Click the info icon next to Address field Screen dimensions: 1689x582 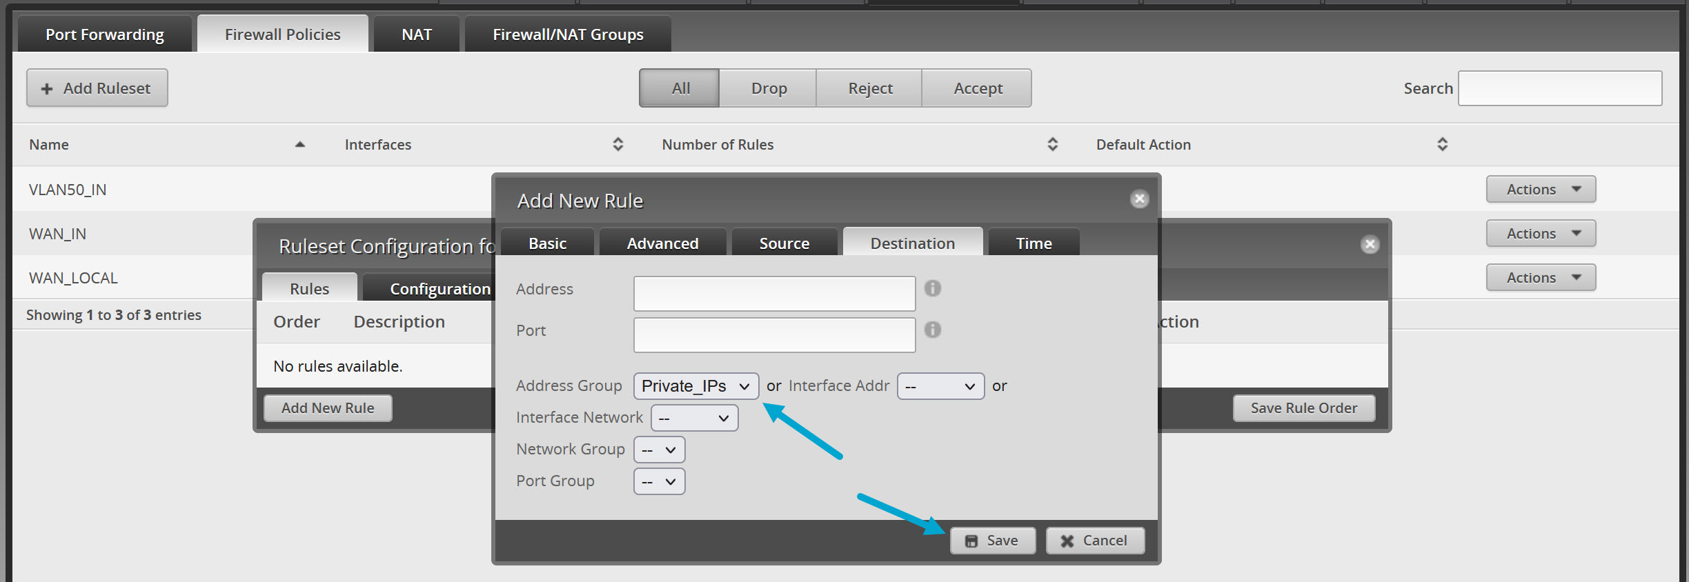[x=932, y=288]
